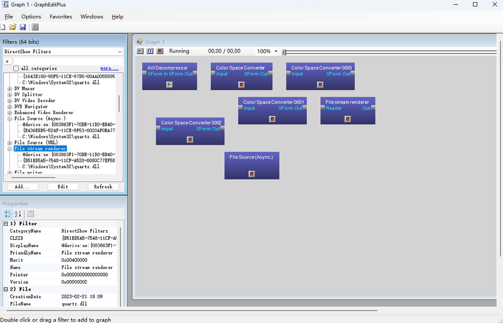Save the graph with floppy disk icon
The image size is (503, 323).
pos(23,27)
